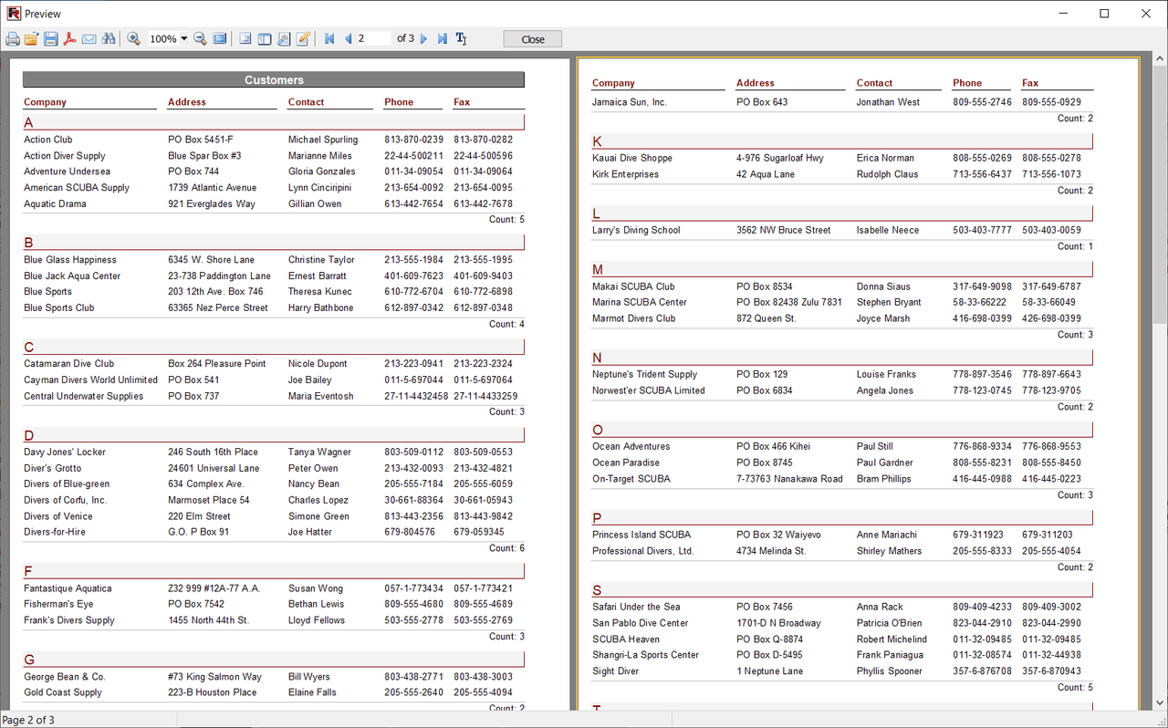Click the Phone column header on the right page
Image resolution: width=1168 pixels, height=728 pixels.
tap(967, 83)
